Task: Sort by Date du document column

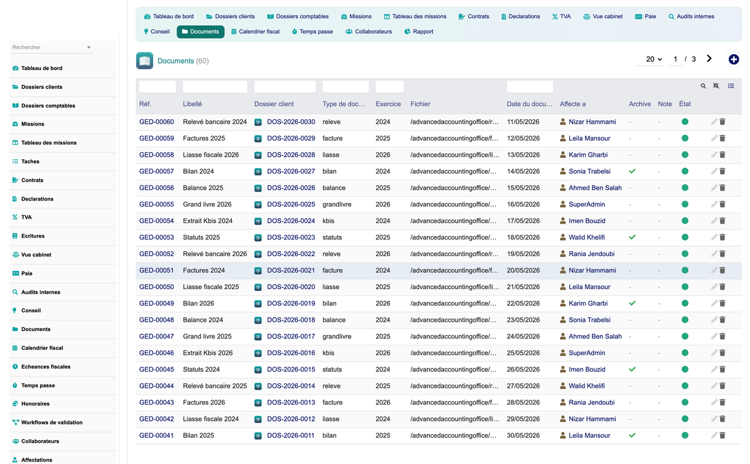Action: point(530,104)
